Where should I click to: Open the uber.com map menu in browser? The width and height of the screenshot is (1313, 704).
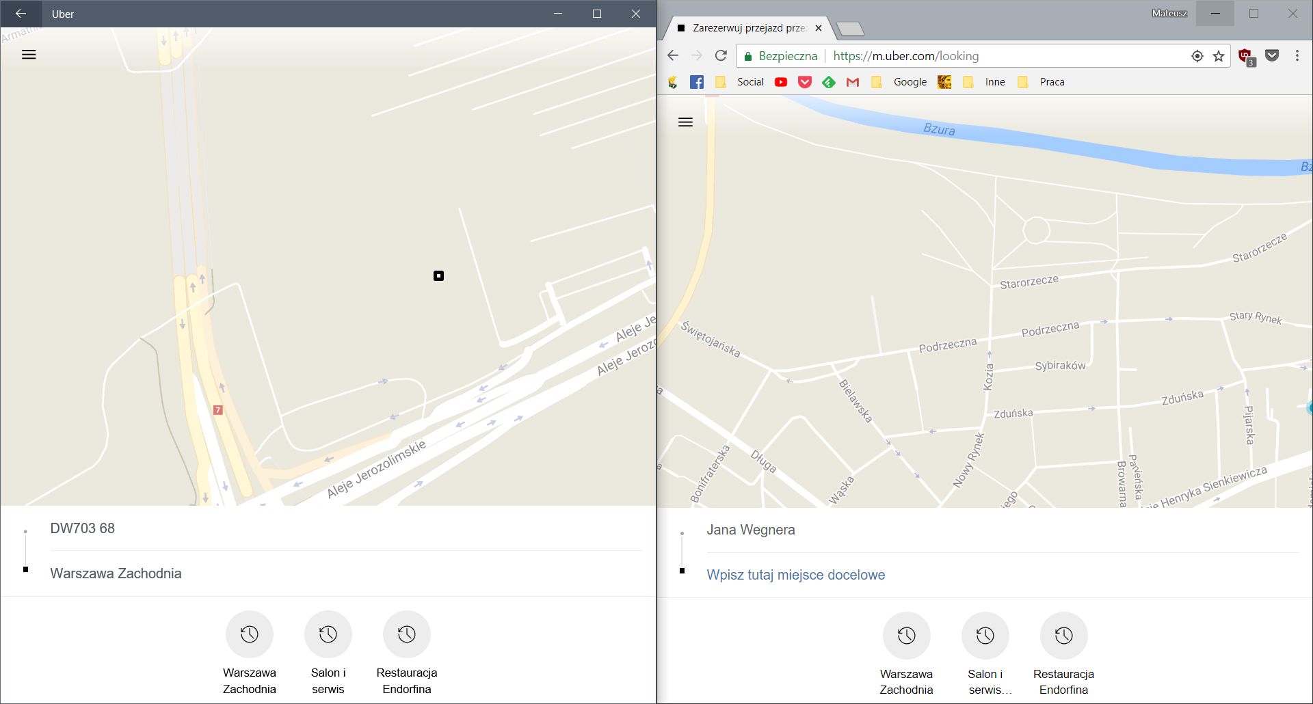point(686,122)
